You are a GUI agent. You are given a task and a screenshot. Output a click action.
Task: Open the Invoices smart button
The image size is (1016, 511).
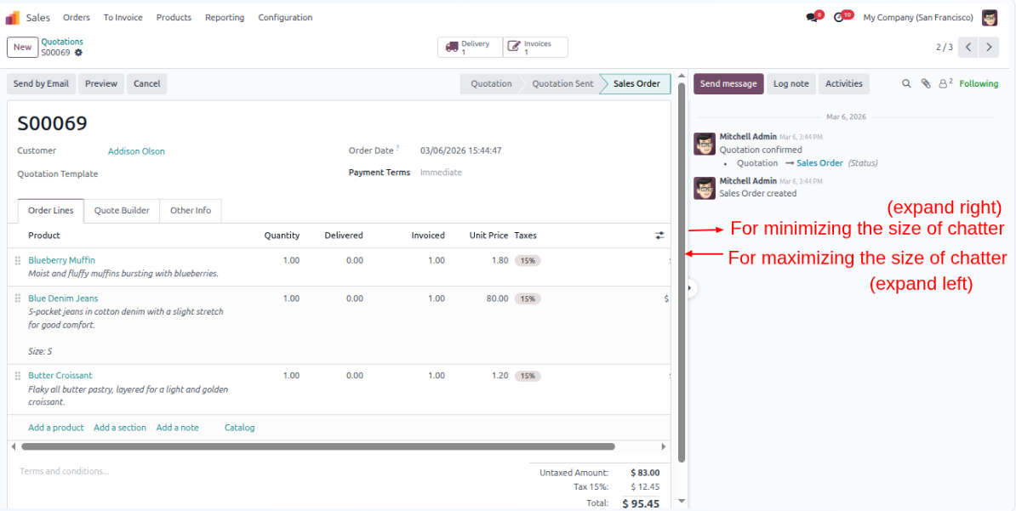[535, 48]
